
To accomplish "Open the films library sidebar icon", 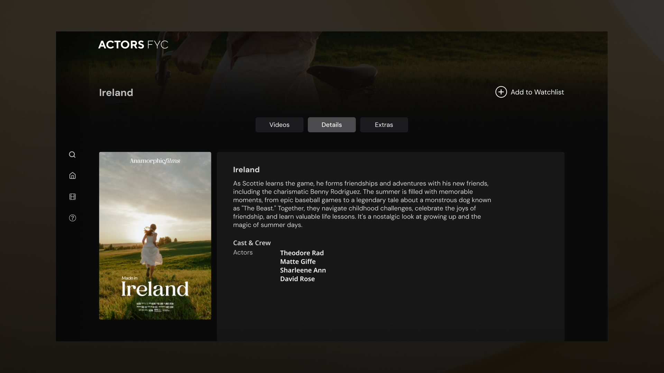I will pyautogui.click(x=72, y=197).
